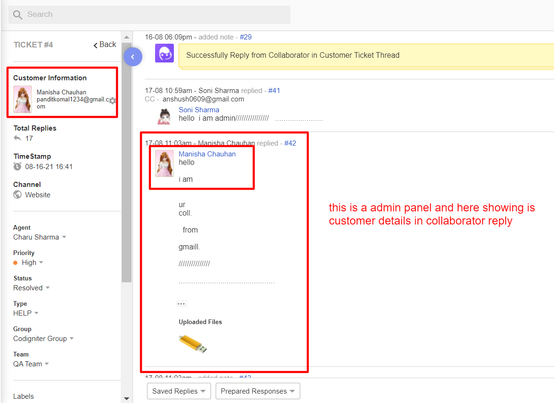
Task: Click the sidebar scrollbar thumb
Action: (126, 163)
